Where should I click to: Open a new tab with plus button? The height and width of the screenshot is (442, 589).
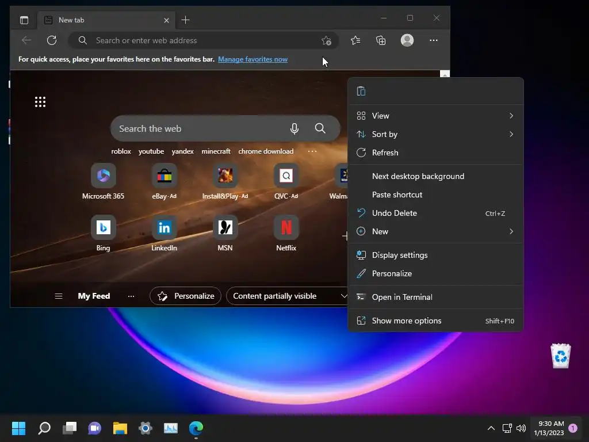click(186, 20)
